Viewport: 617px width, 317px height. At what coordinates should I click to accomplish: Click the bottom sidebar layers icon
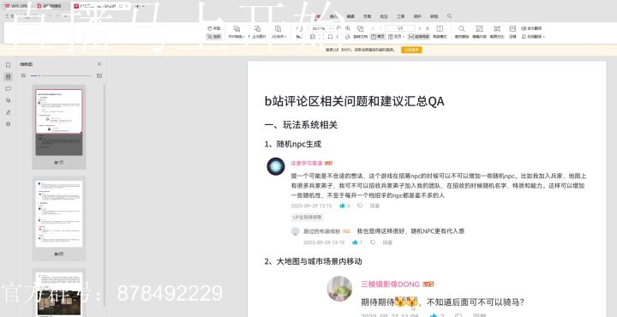[x=8, y=124]
